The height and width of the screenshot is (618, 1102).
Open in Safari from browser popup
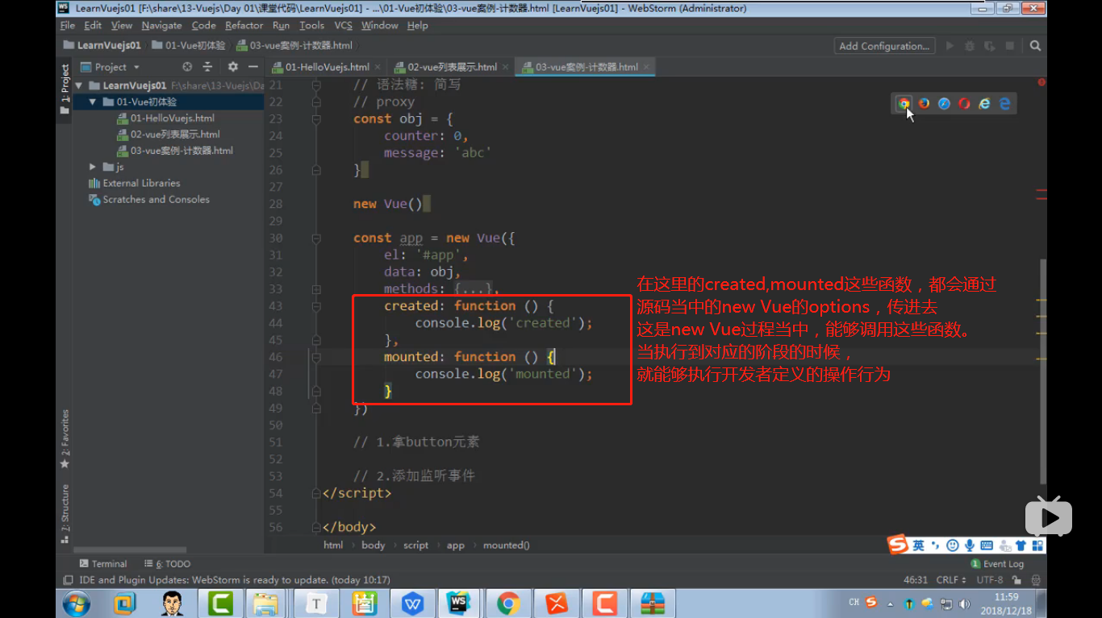[x=944, y=104]
